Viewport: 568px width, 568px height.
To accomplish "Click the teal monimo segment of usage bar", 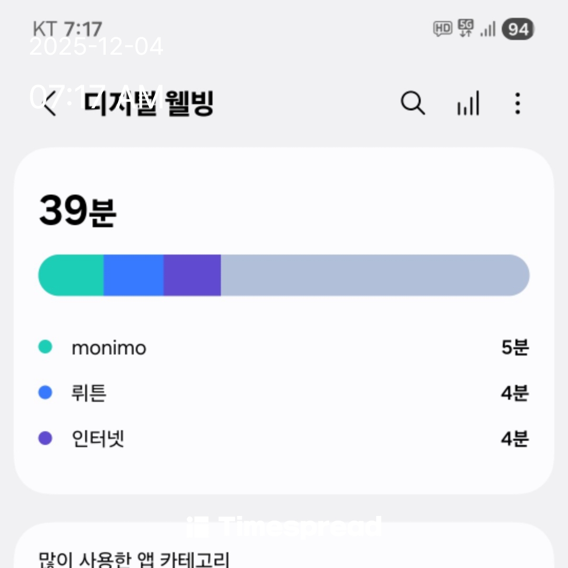I will tap(72, 275).
